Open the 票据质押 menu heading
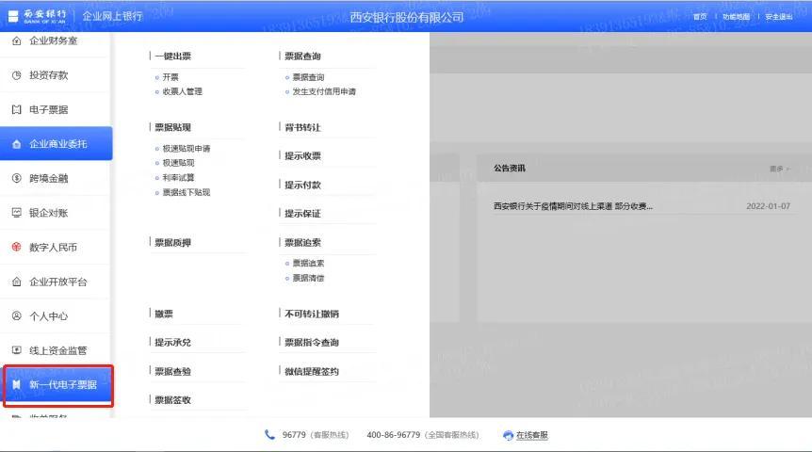 173,242
